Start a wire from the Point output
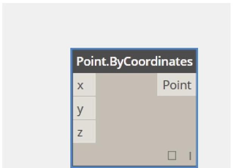The image size is (237, 168). click(177, 85)
